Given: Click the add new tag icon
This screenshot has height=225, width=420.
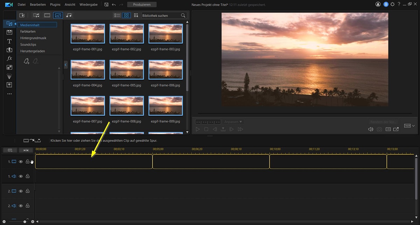Looking at the screenshot, I should pos(27,61).
